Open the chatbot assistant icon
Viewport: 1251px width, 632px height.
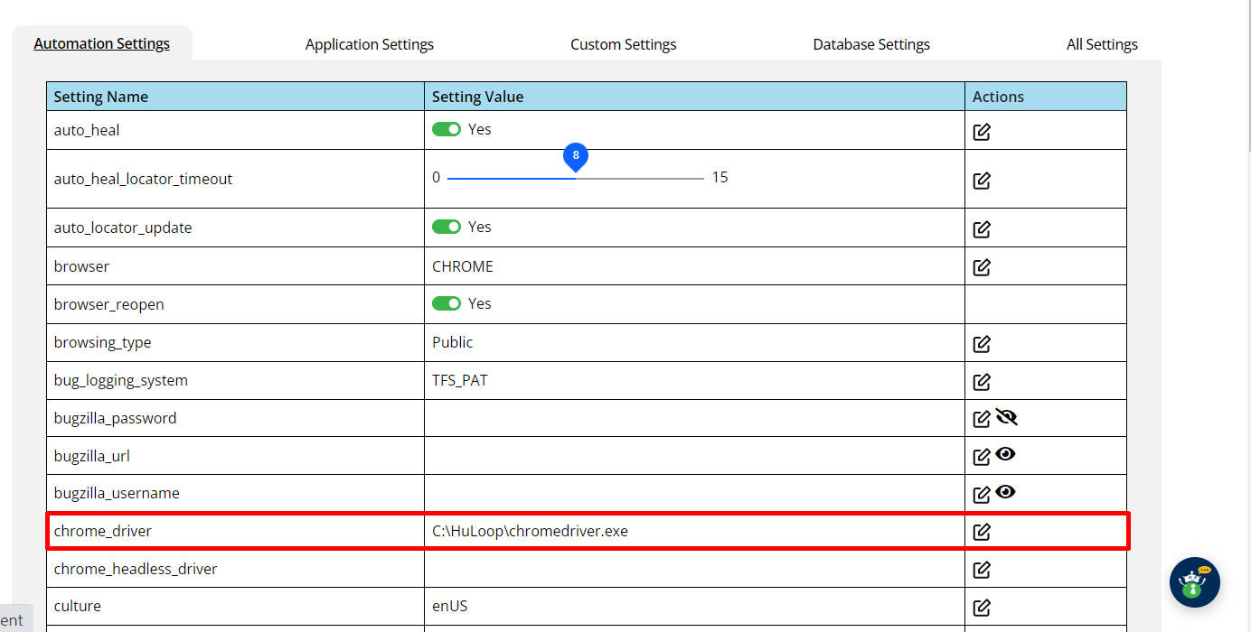(1194, 582)
